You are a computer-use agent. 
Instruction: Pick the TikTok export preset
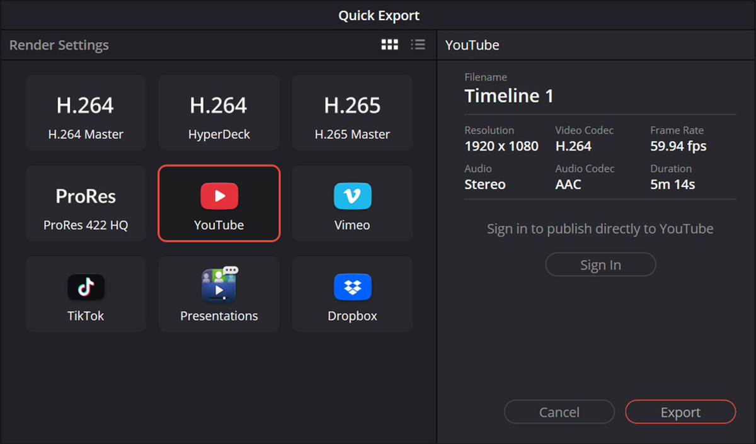pos(86,294)
